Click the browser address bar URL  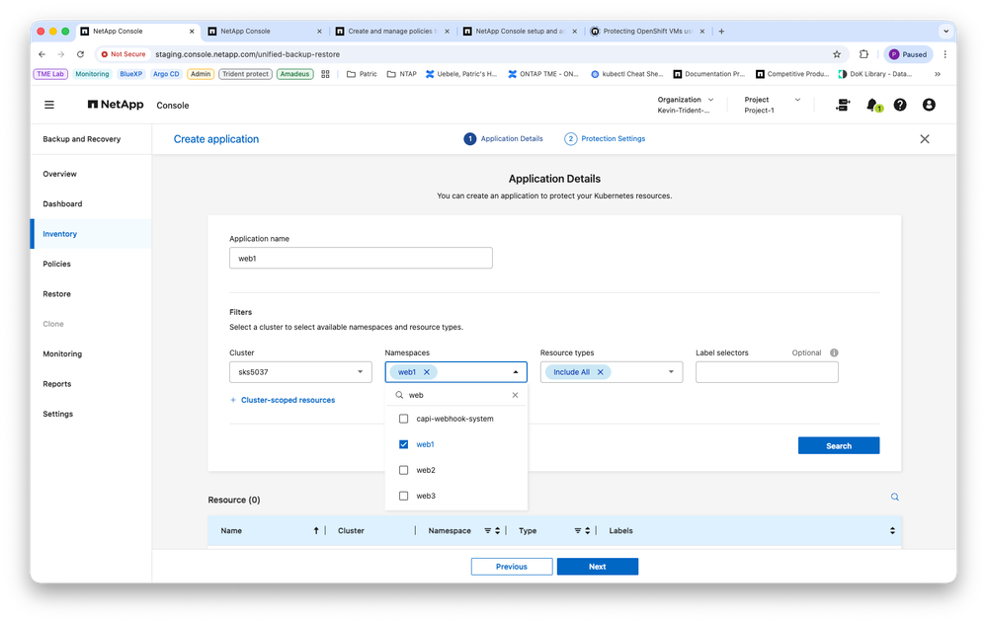pyautogui.click(x=247, y=54)
